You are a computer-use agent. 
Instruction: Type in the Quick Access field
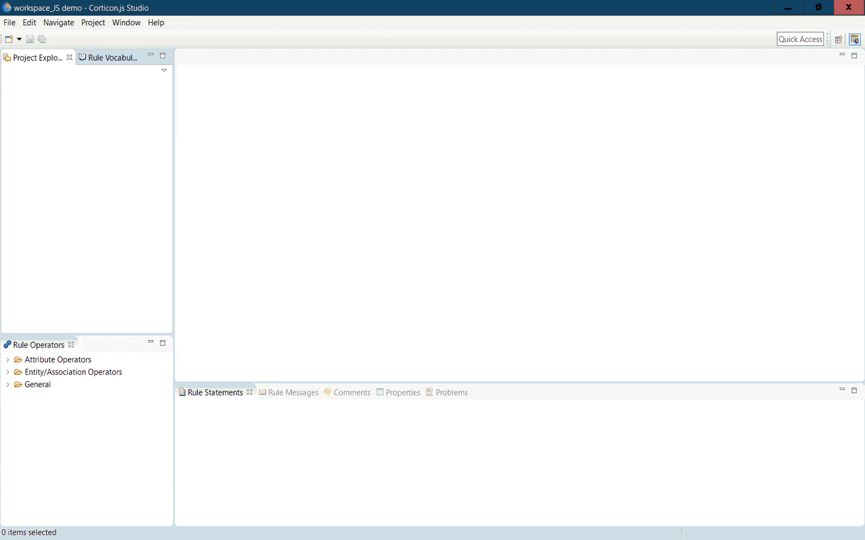pyautogui.click(x=800, y=40)
